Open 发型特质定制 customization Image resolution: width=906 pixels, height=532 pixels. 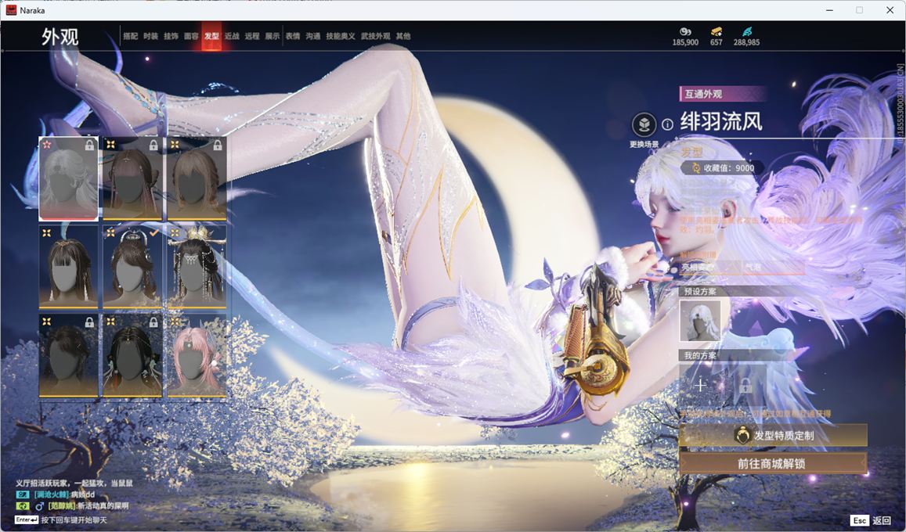pyautogui.click(x=773, y=435)
